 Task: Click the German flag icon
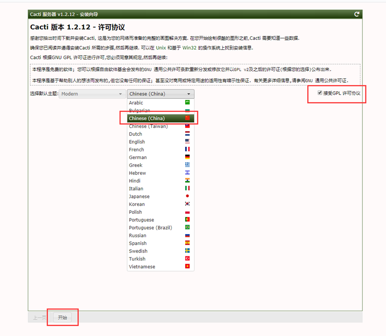[187, 157]
